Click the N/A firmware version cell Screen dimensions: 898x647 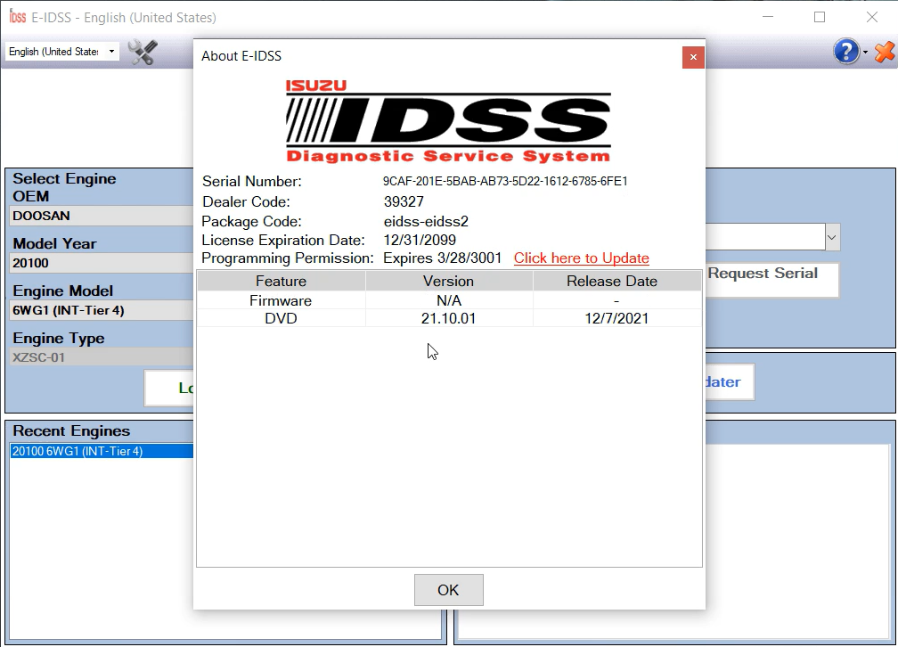(448, 300)
